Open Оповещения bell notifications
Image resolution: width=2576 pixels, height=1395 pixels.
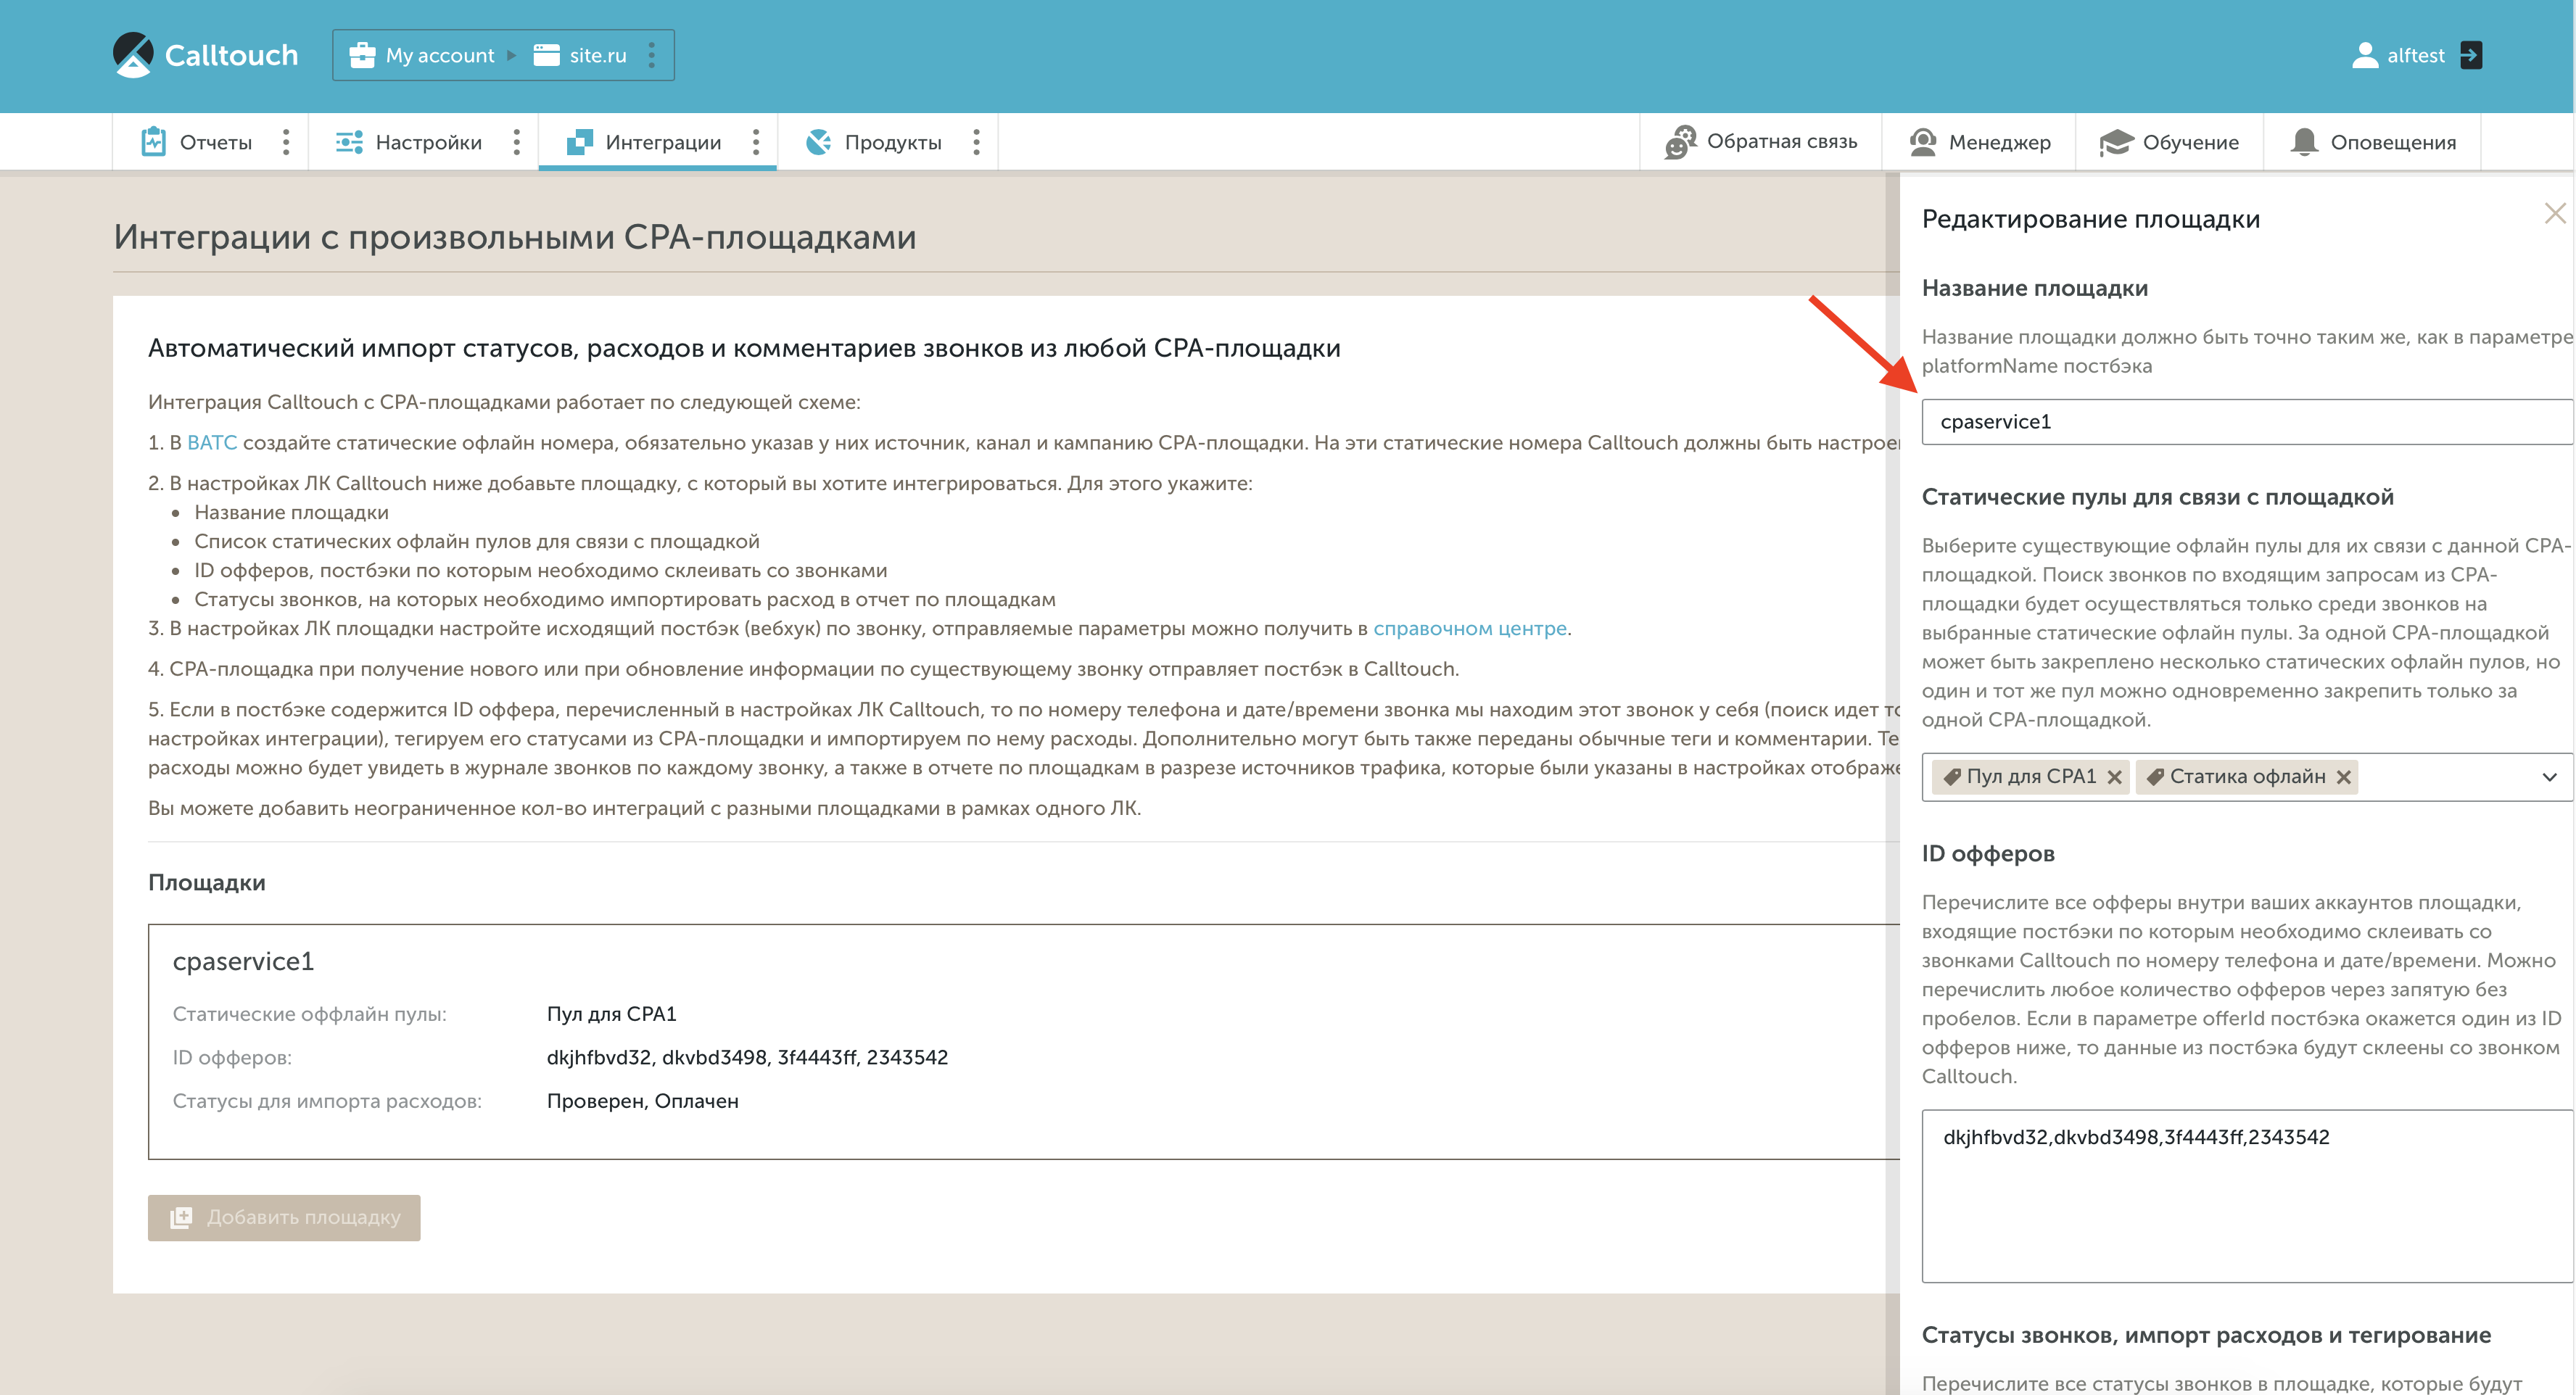click(2373, 142)
